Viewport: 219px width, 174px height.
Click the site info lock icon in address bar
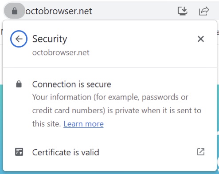pyautogui.click(x=15, y=11)
